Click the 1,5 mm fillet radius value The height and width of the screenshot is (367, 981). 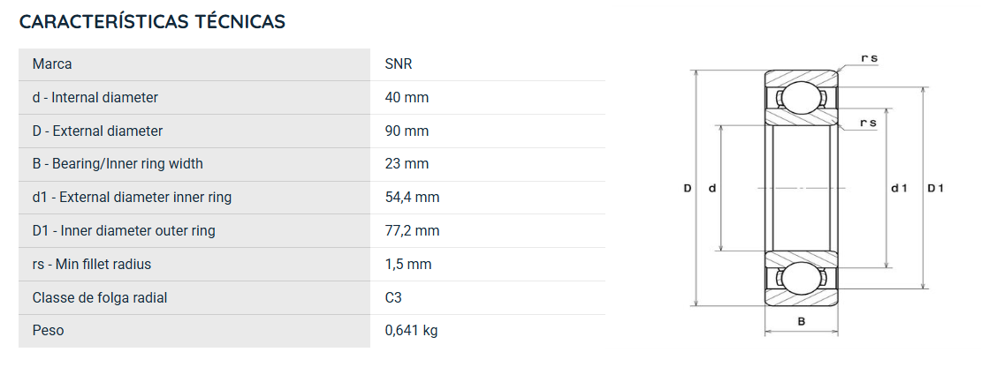click(408, 264)
